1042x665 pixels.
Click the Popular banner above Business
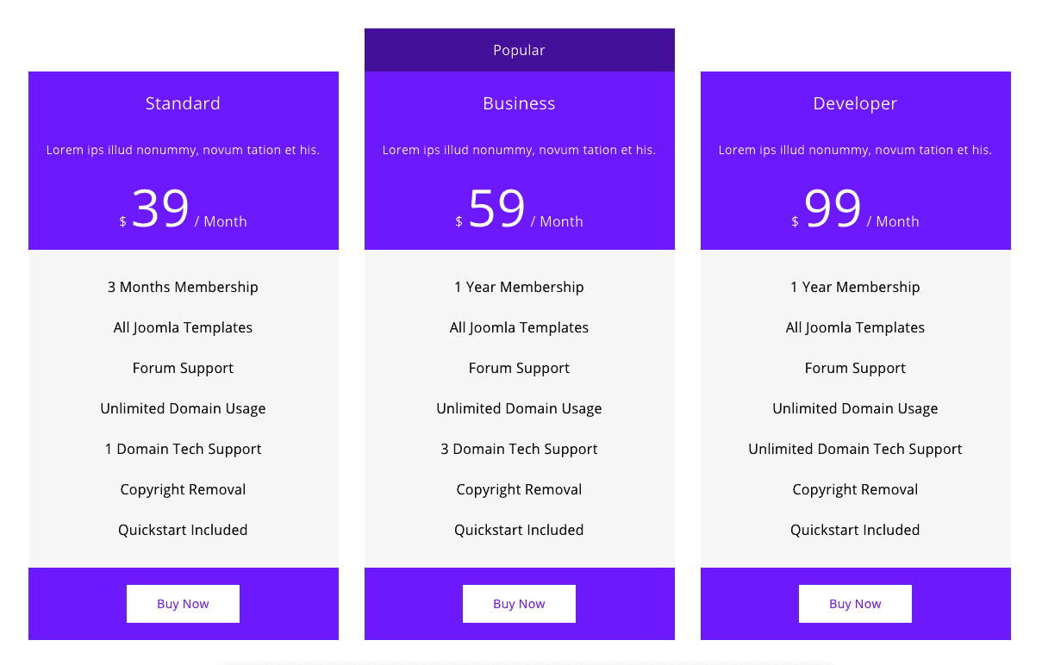tap(519, 50)
